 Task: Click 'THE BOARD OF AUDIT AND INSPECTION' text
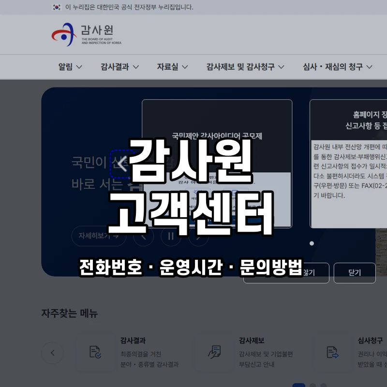(x=102, y=41)
